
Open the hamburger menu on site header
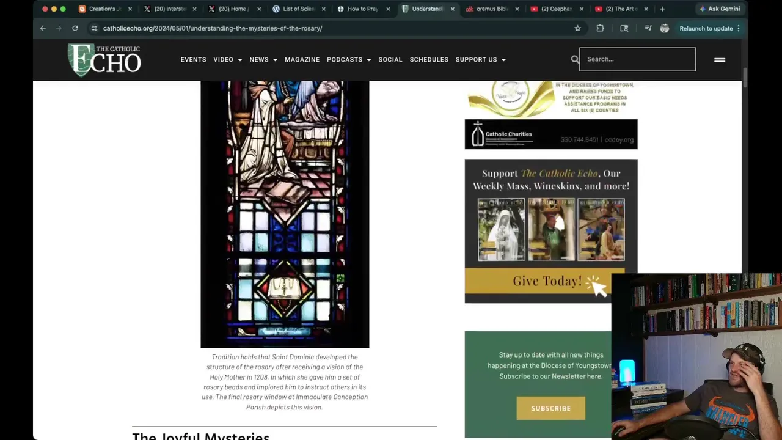point(720,59)
